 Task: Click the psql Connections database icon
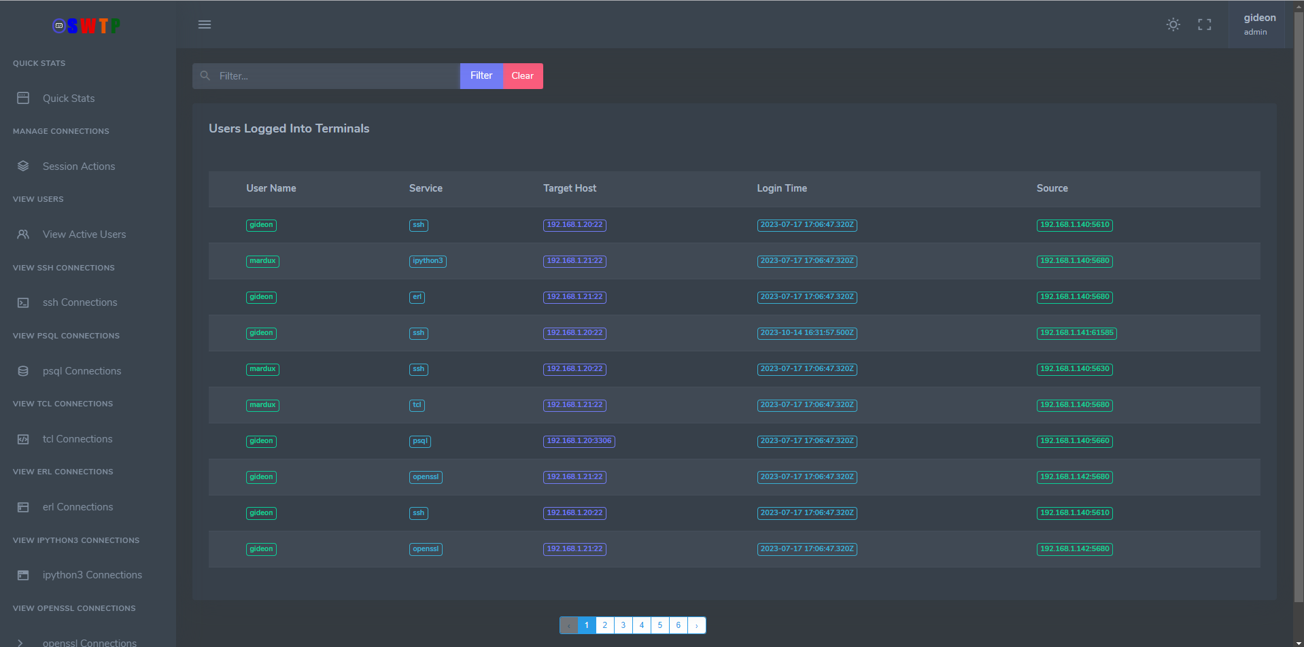(x=23, y=371)
